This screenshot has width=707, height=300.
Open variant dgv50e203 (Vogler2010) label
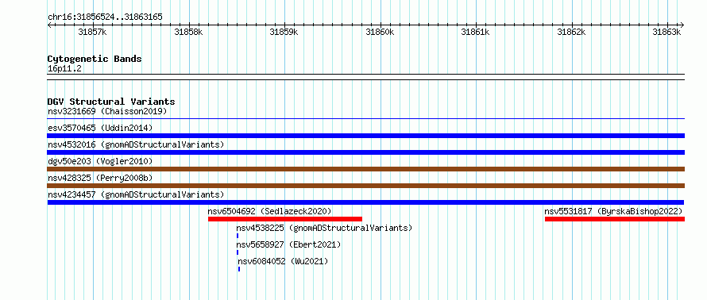[100, 161]
